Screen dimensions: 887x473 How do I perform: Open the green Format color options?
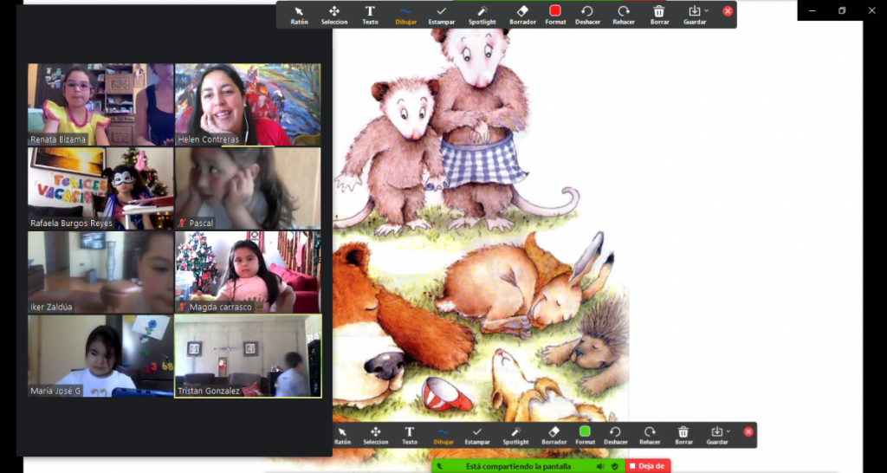585,435
